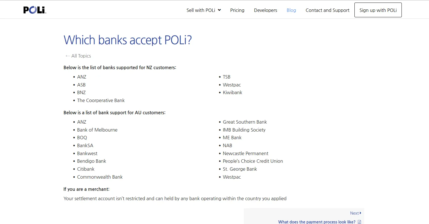Select the Kiwibank list item

coord(233,92)
